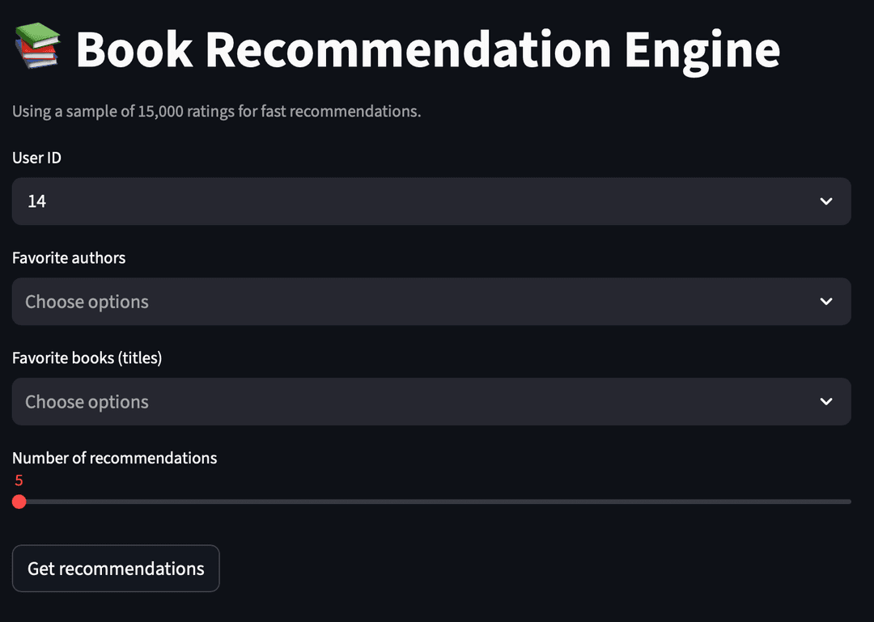The height and width of the screenshot is (622, 874).
Task: Click the Book Recommendation Engine title
Action: click(x=427, y=49)
